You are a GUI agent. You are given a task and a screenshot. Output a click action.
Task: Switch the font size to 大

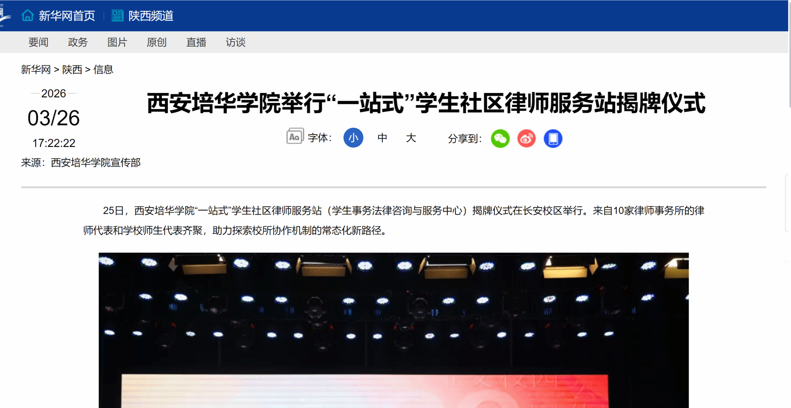pos(411,138)
